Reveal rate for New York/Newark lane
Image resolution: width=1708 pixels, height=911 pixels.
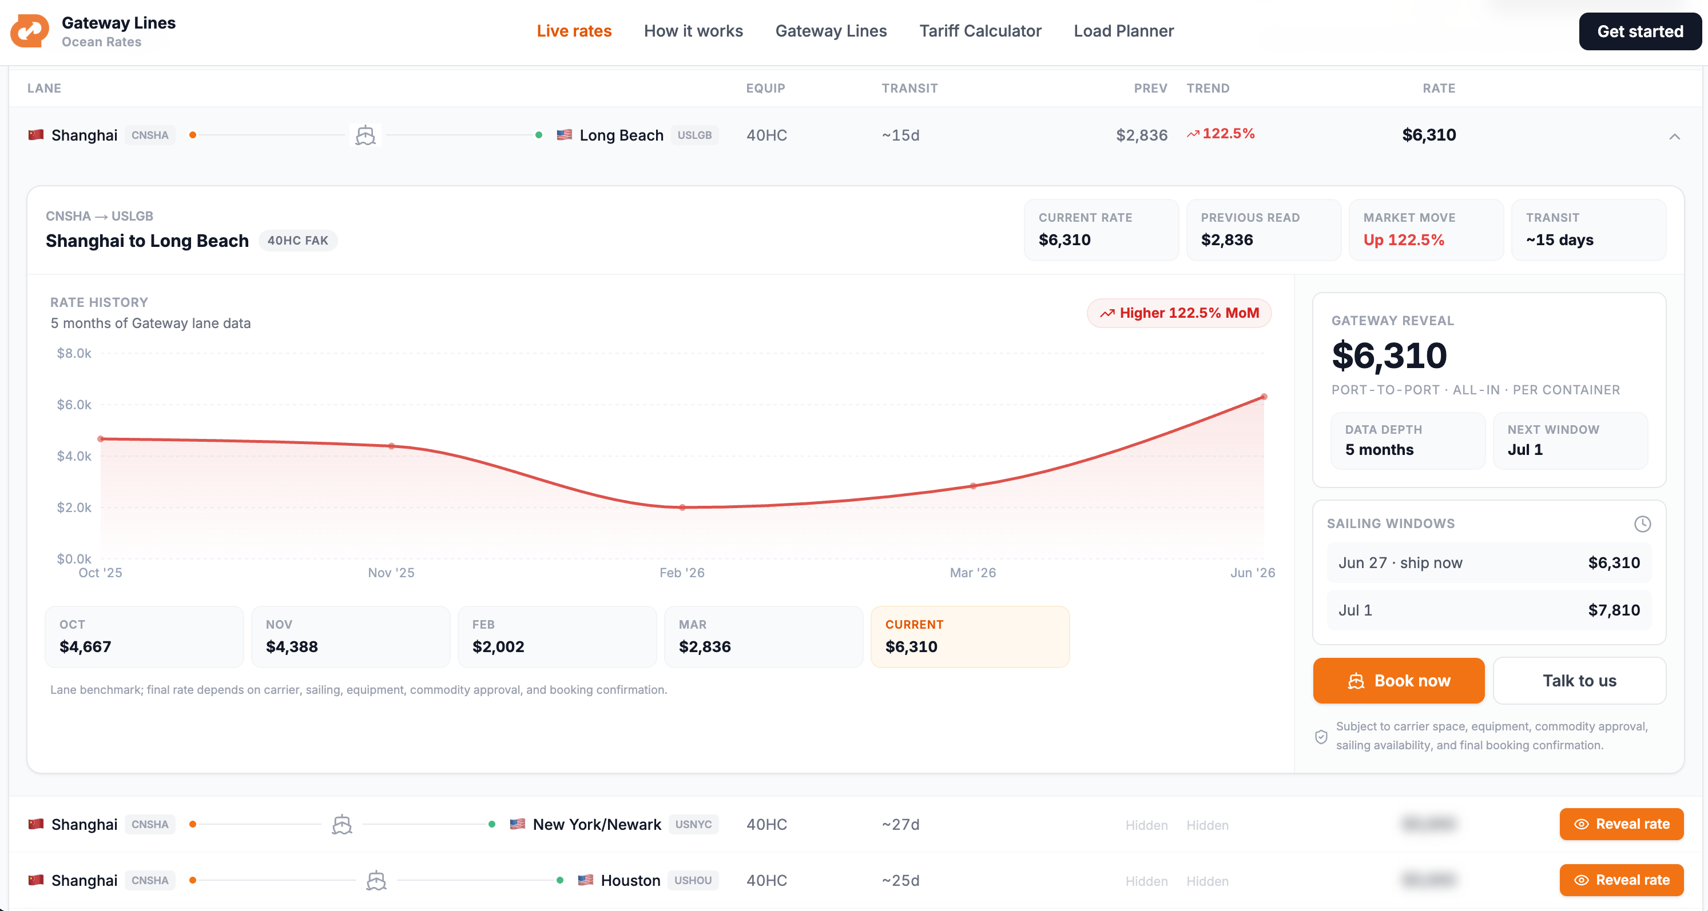[x=1622, y=824]
